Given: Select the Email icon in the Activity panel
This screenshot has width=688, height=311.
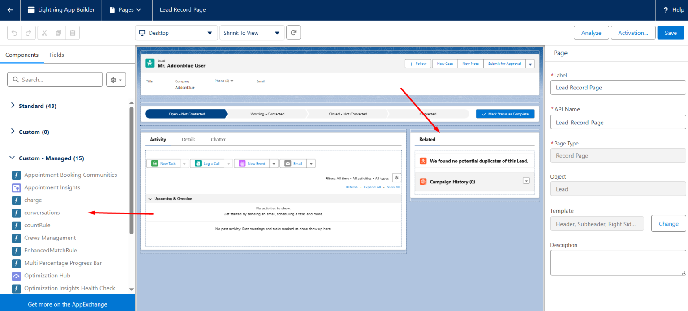Looking at the screenshot, I should (287, 163).
